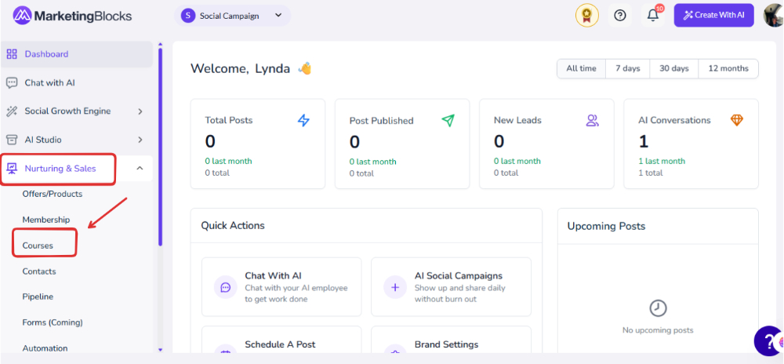
Task: Click the AI Conversations stat card
Action: [x=691, y=144]
